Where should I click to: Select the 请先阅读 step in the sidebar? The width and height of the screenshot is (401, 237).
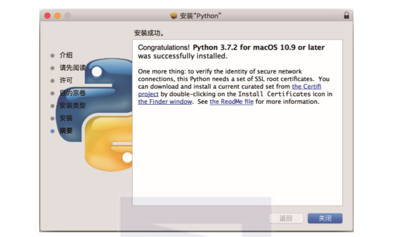point(72,67)
